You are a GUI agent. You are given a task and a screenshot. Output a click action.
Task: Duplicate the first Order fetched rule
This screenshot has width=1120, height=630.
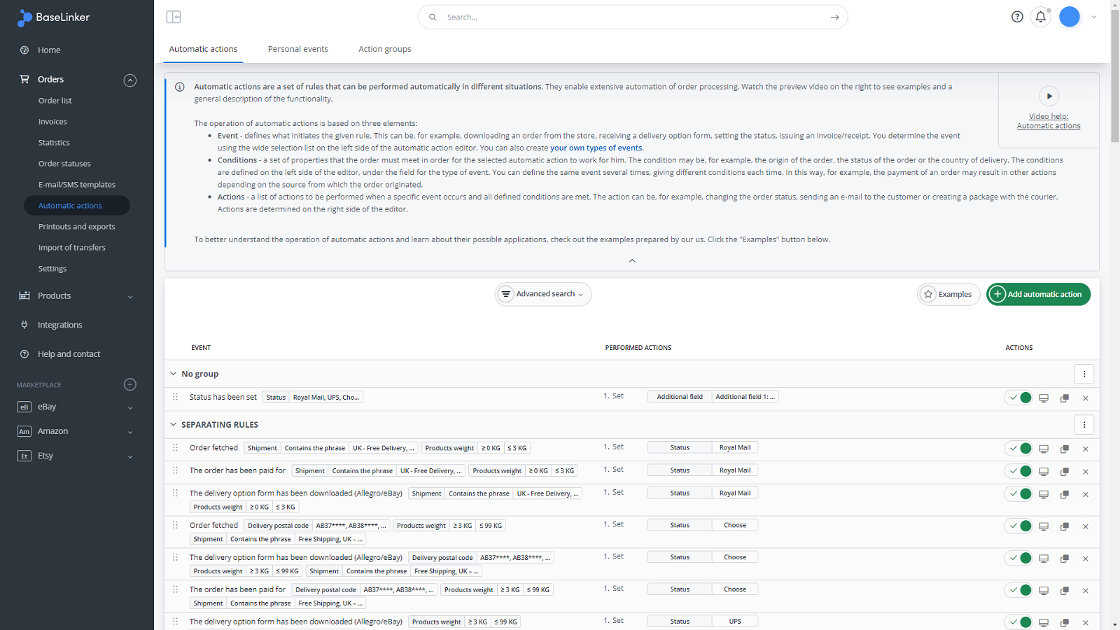point(1064,449)
